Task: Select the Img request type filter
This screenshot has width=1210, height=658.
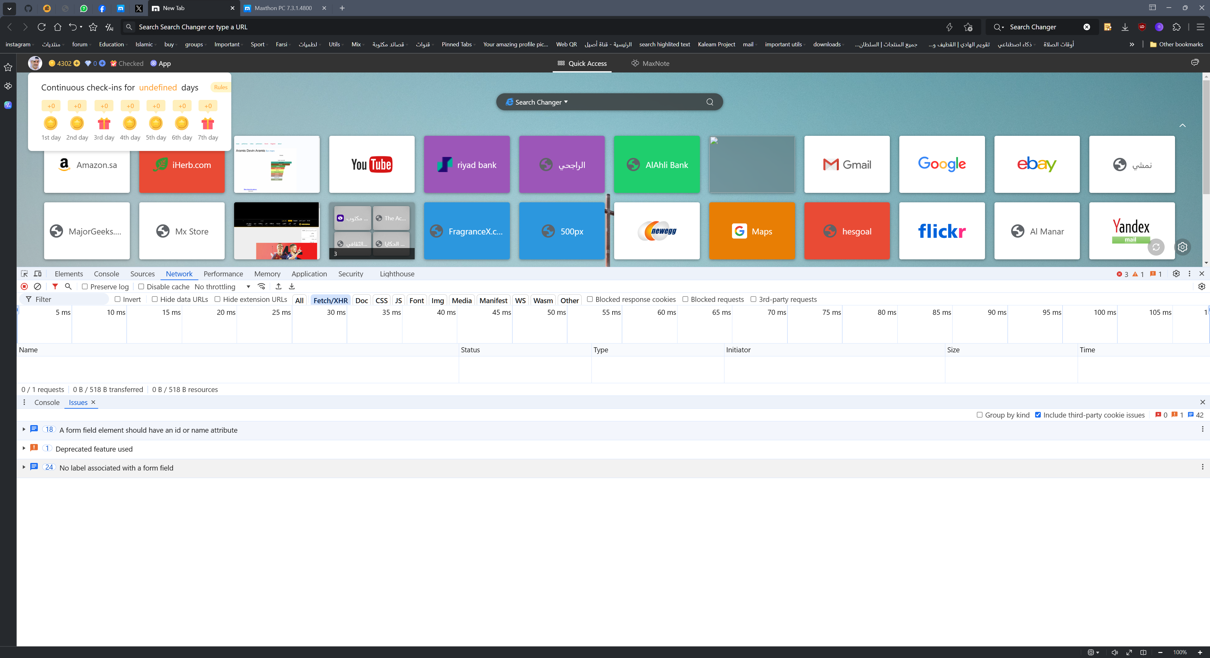Action: pyautogui.click(x=437, y=300)
